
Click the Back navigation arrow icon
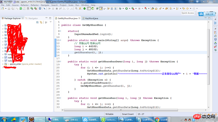187,8
